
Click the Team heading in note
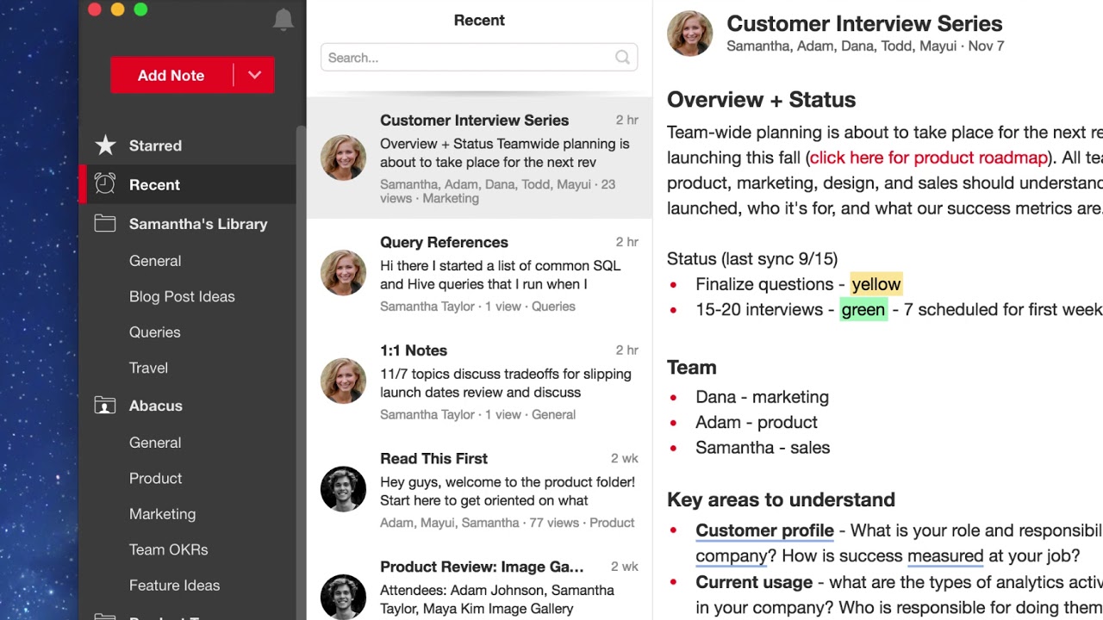(691, 368)
